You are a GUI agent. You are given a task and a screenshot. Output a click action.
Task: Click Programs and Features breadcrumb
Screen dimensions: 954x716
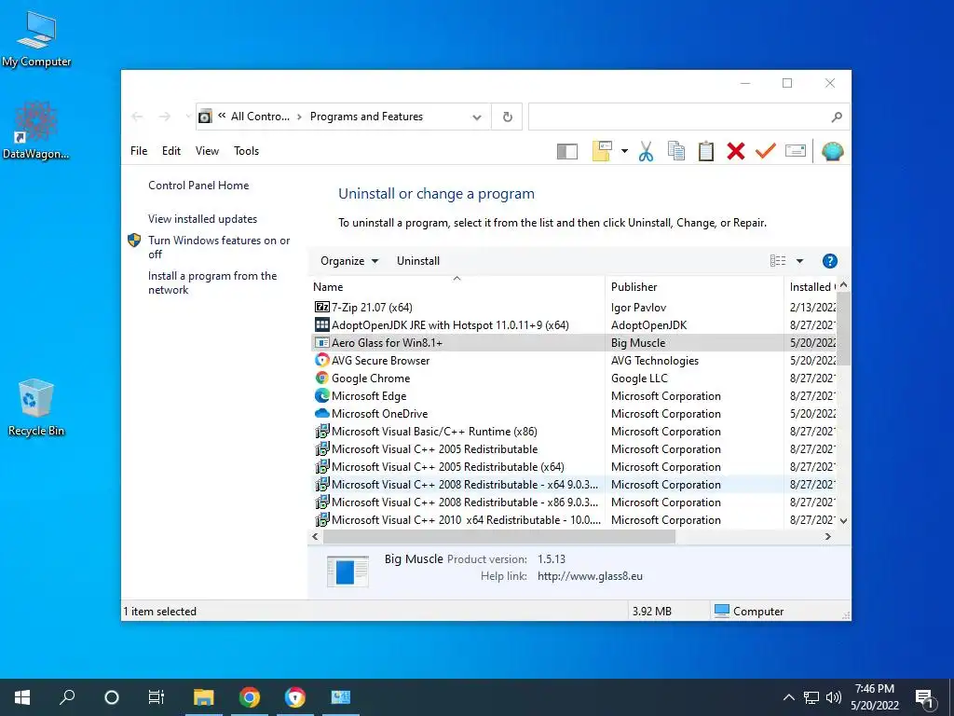[366, 117]
